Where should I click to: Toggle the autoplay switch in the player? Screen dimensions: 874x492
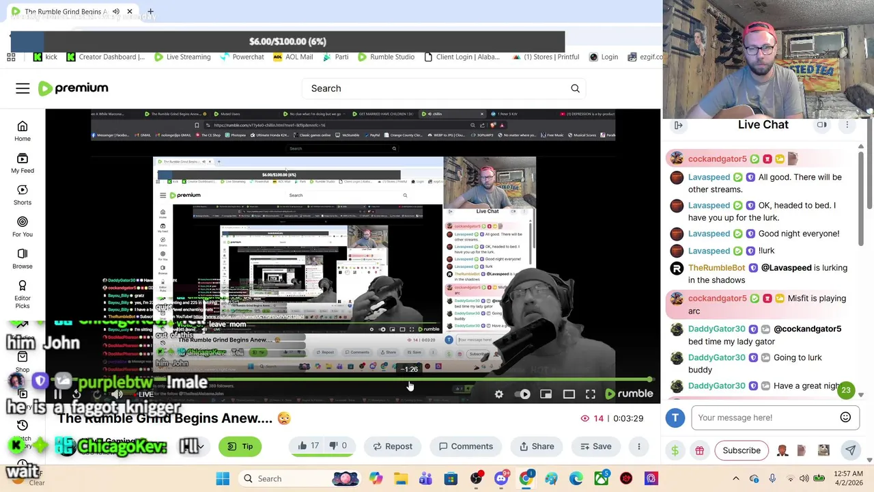point(524,394)
